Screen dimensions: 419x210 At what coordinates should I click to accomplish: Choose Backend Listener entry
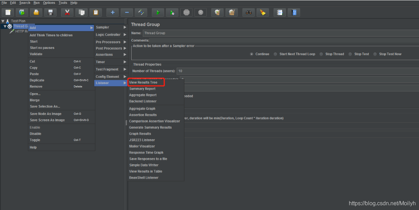coord(156,101)
